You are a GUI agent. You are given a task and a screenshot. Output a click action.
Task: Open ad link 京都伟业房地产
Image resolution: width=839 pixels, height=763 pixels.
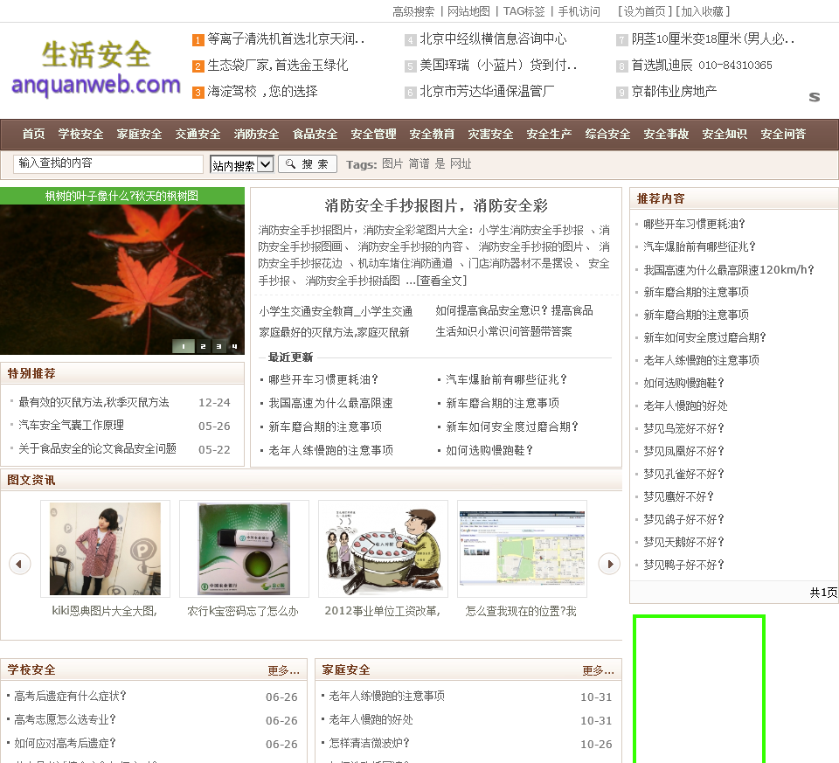click(674, 92)
